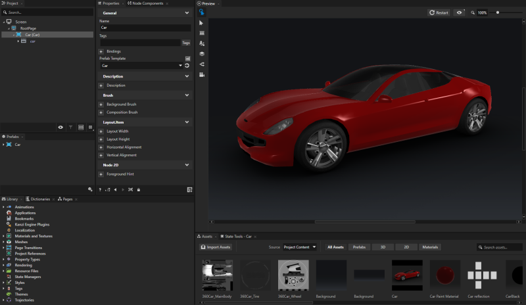526x305 pixels.
Task: Click the magnifier zoom icon in Preview
Action: pos(472,12)
